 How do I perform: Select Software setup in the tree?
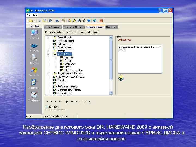[x=65, y=44]
